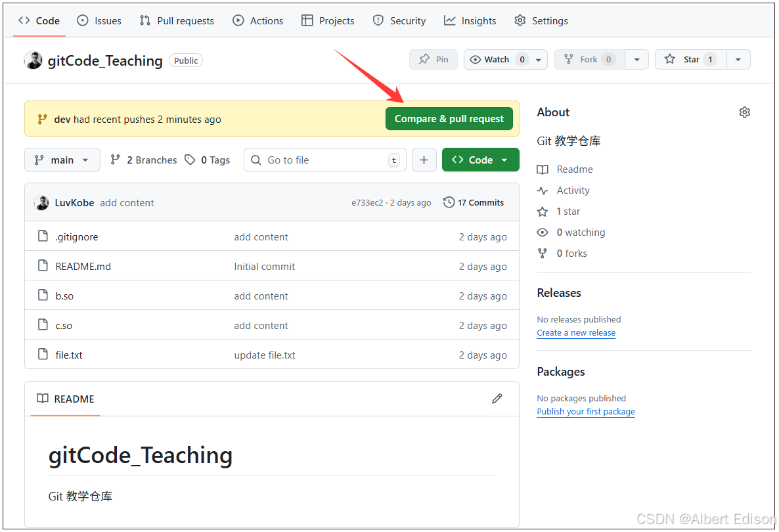Open the Packages heading link
The width and height of the screenshot is (779, 532).
(x=560, y=372)
